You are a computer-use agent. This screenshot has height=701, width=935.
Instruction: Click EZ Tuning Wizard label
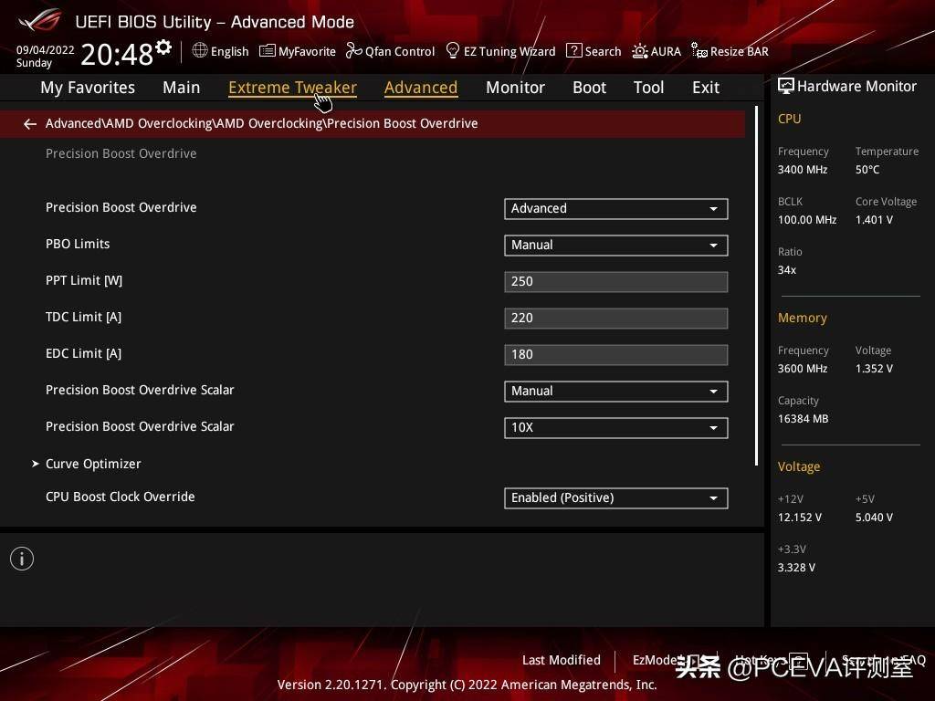[x=510, y=51]
